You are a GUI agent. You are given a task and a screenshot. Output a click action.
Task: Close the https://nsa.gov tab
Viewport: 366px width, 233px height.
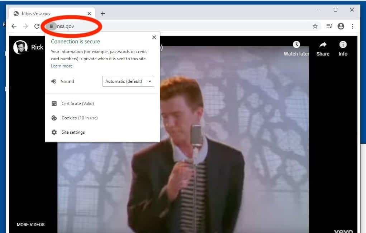[89, 14]
